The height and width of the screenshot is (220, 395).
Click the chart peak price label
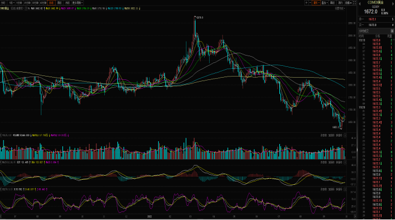pos(199,18)
